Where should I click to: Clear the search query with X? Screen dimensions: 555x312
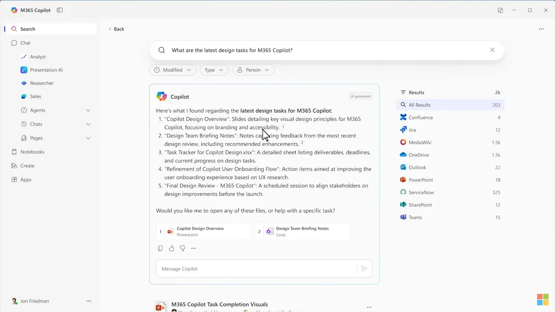click(492, 50)
